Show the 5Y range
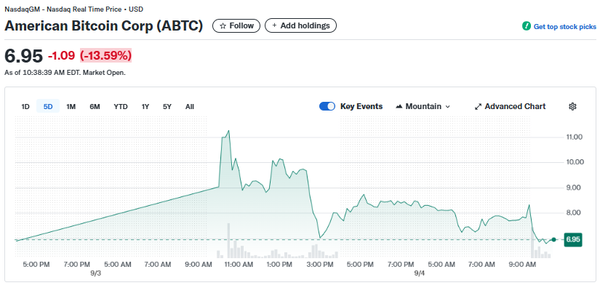Image resolution: width=608 pixels, height=288 pixels. [167, 107]
